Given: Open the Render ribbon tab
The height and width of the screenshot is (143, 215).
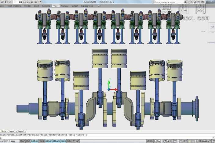Looking at the screenshot, I should (x=27, y=6).
